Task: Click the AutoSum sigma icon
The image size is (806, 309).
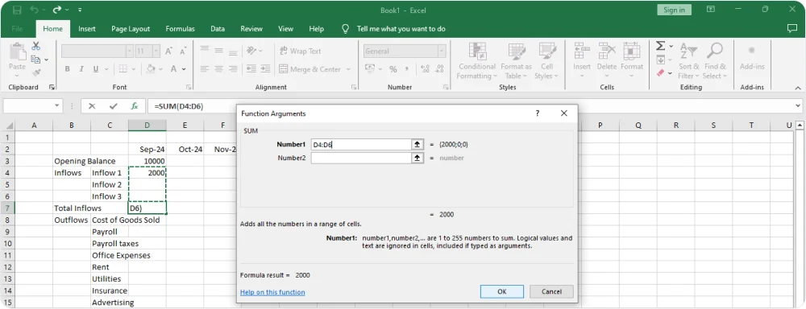Action: (x=661, y=46)
